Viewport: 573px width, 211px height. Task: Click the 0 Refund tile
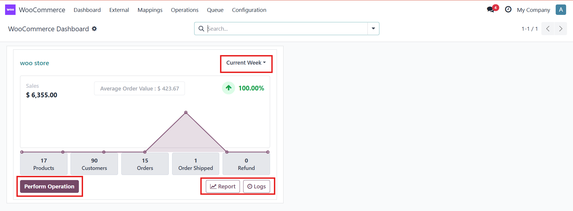coord(246,164)
